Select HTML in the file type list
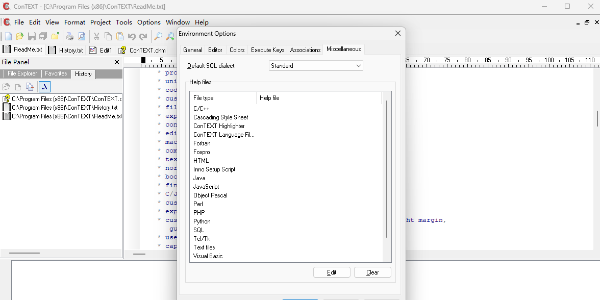600x300 pixels. pyautogui.click(x=201, y=161)
